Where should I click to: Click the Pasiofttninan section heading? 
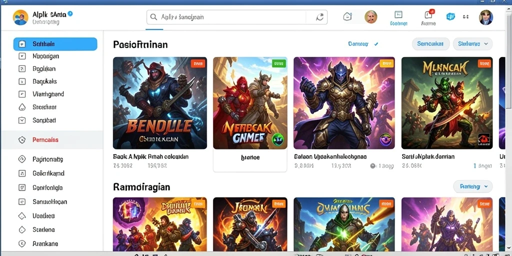140,44
